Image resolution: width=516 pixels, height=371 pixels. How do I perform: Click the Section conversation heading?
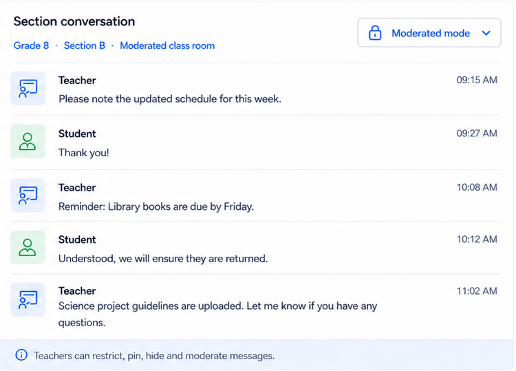tap(74, 21)
